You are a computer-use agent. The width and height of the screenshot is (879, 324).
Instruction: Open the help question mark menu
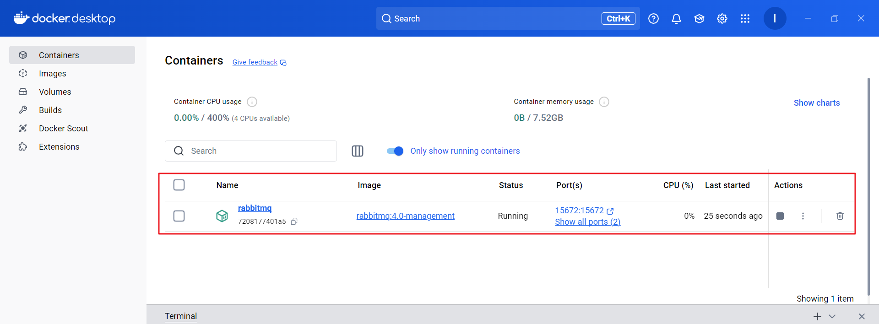(x=653, y=18)
